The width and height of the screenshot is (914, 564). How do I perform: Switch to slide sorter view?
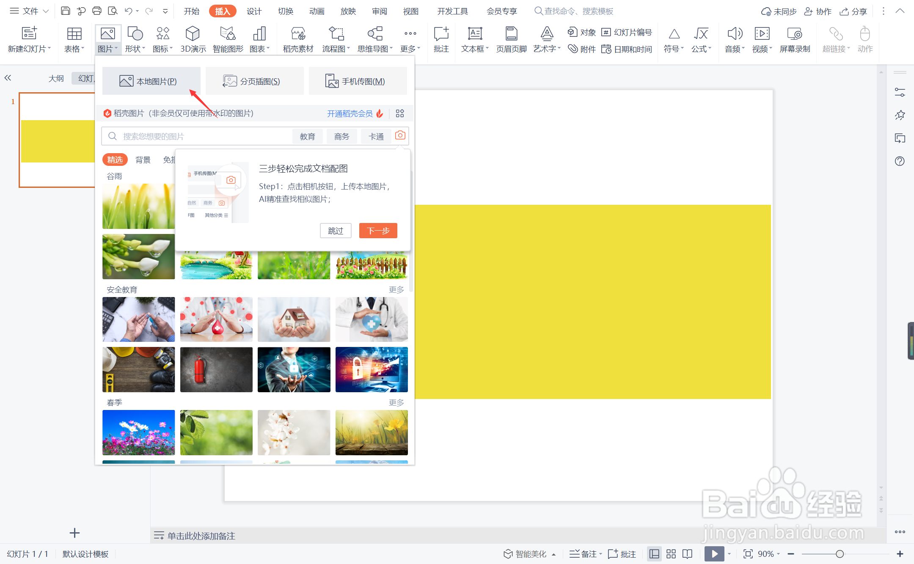point(671,554)
